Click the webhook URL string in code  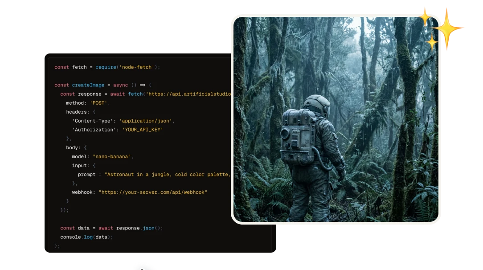[153, 192]
